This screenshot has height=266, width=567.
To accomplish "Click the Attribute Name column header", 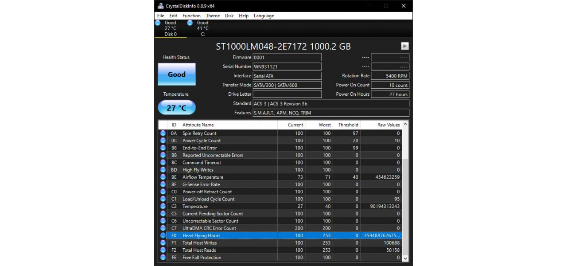I will [x=229, y=125].
